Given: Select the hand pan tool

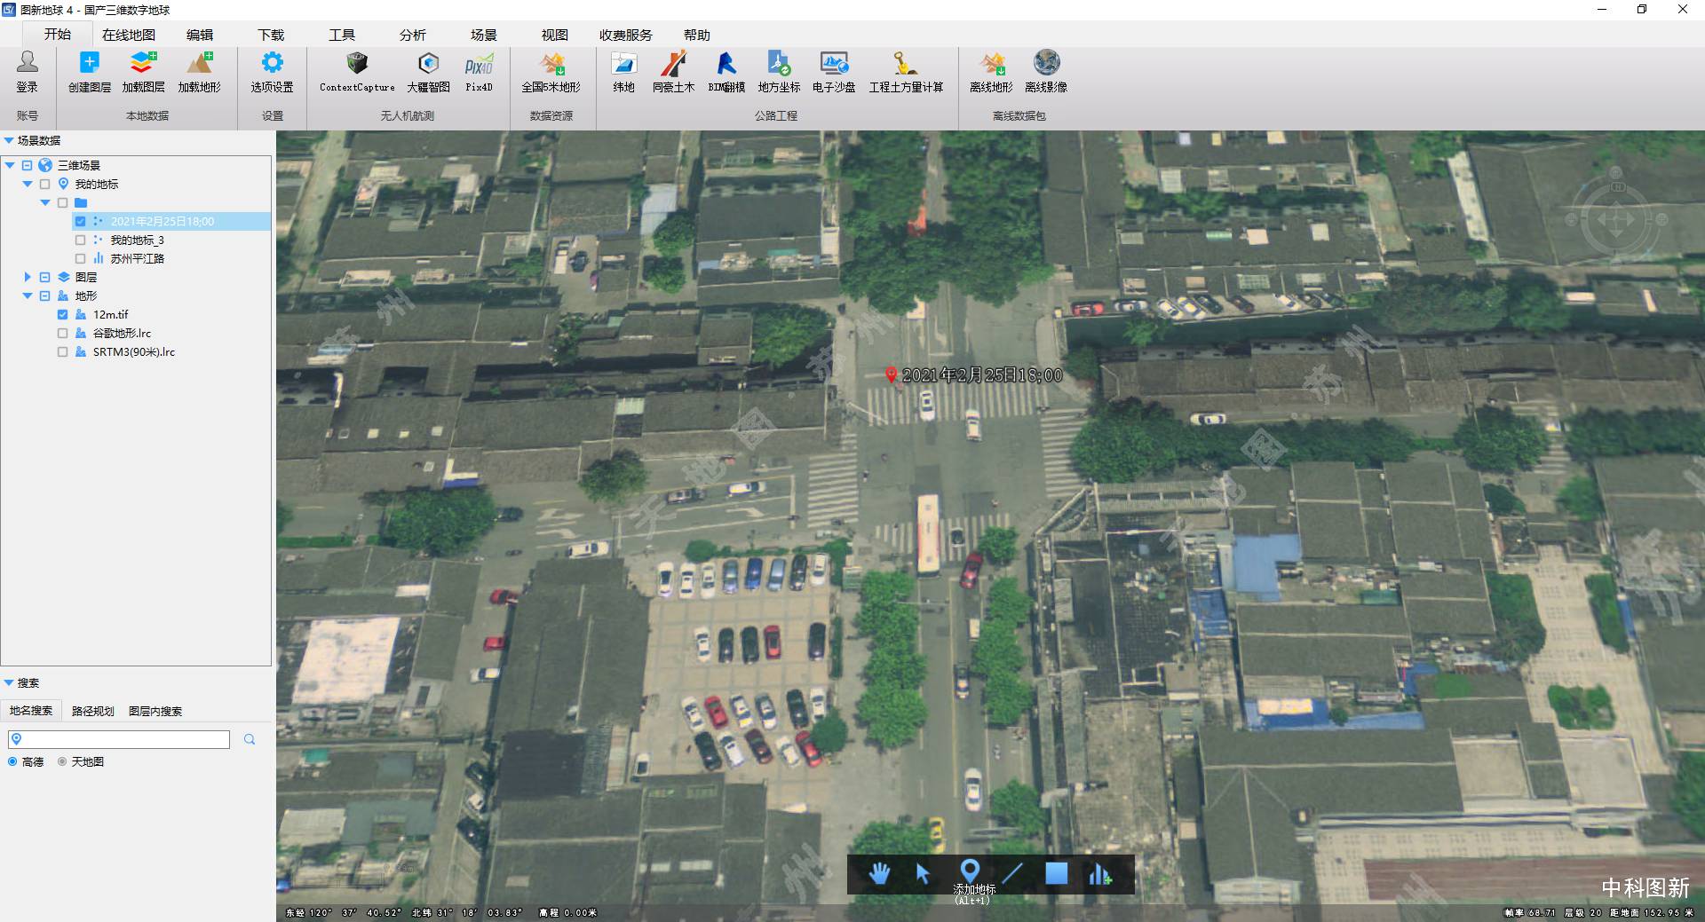Looking at the screenshot, I should [879, 874].
